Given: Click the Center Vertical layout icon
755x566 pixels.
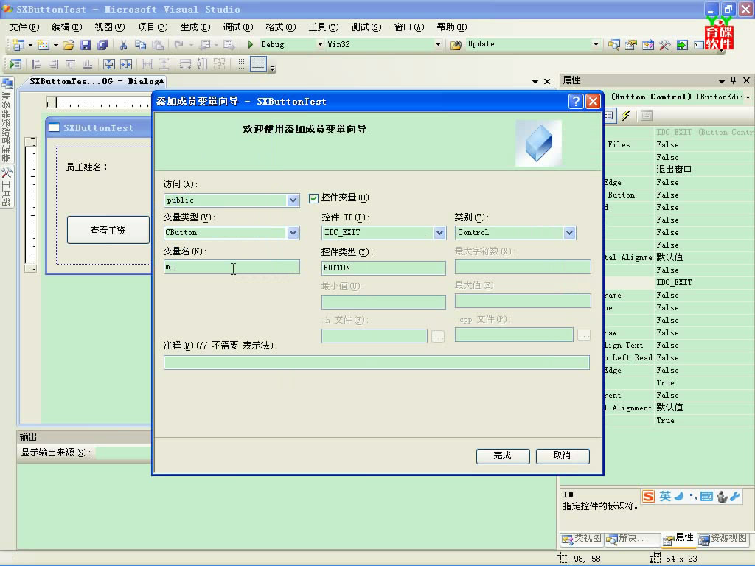Looking at the screenshot, I should (109, 64).
